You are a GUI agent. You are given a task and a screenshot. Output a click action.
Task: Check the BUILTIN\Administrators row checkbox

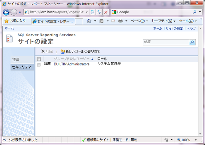pos(39,64)
